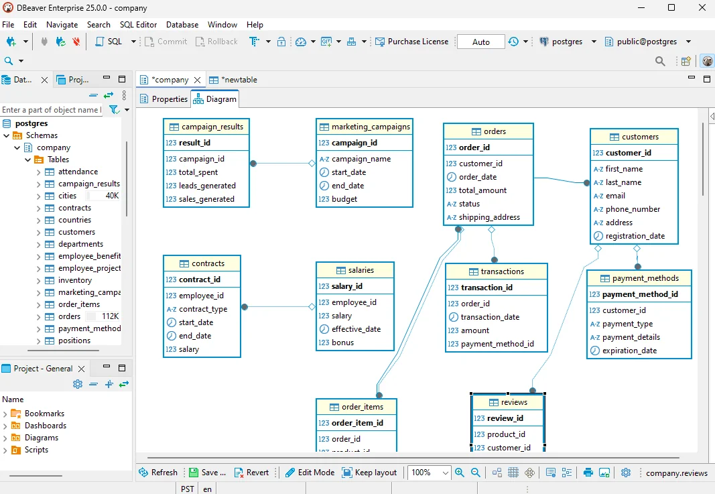Click the Disconnect red plug icon

tap(76, 42)
